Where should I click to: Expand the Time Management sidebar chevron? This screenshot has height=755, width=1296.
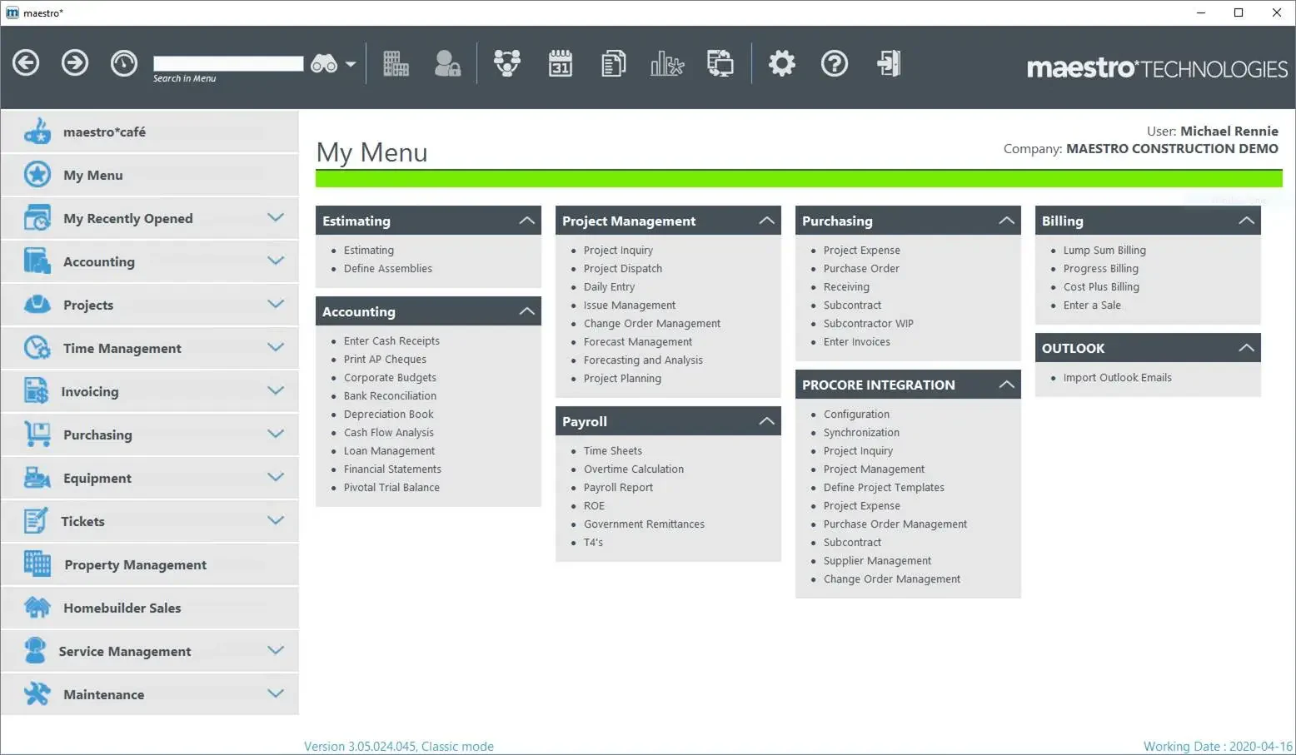coord(276,347)
